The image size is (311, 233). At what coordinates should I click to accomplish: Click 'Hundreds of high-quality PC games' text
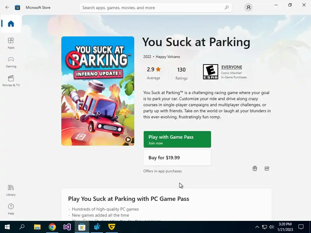(x=105, y=209)
